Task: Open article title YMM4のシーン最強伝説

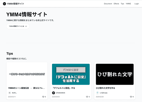Action: pos(26,88)
